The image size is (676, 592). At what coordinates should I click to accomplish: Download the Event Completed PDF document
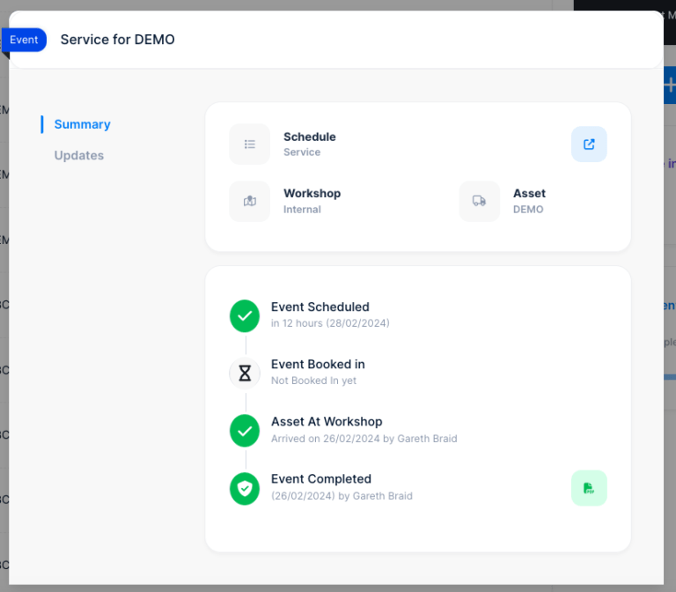[589, 488]
